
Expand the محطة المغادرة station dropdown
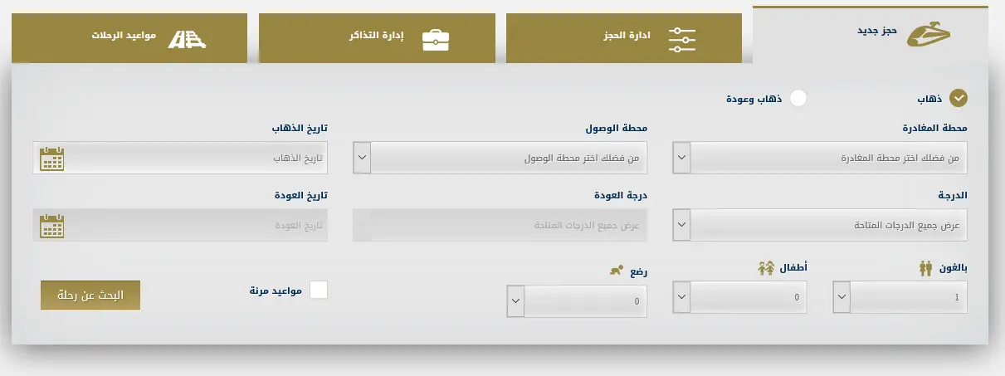point(820,158)
